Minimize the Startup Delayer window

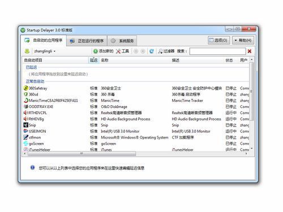[x=229, y=29]
